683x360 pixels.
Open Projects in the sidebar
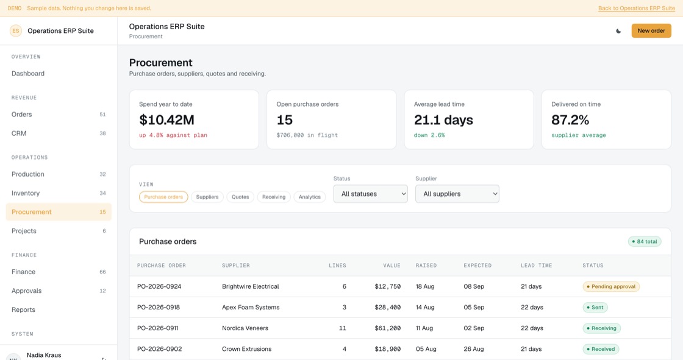point(59,231)
